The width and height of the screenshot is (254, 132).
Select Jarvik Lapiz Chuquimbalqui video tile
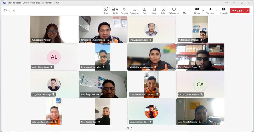[103, 30]
